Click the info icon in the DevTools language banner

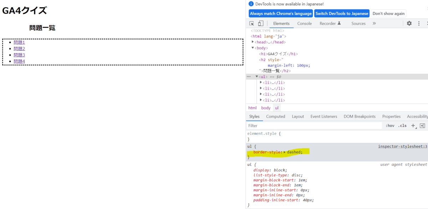(x=251, y=4)
